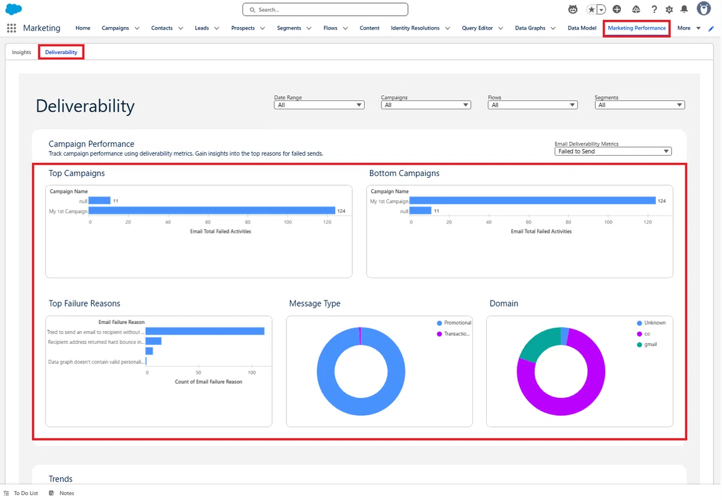This screenshot has height=500, width=722.
Task: Click the Favorites star icon
Action: 591,10
